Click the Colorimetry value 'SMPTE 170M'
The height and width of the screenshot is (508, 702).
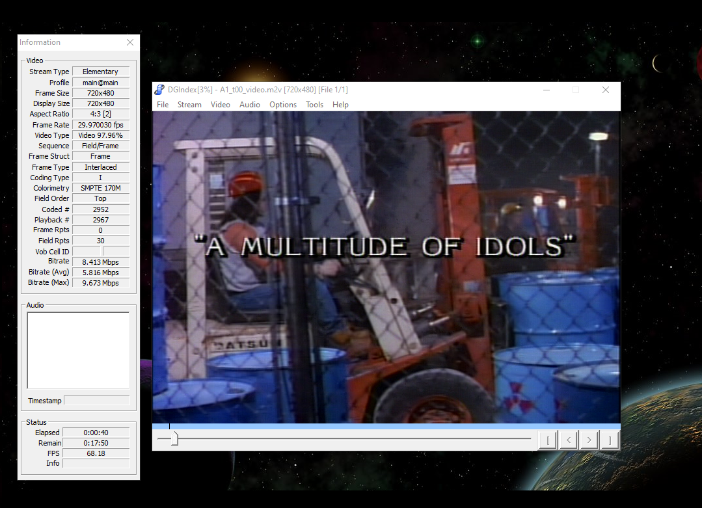click(x=101, y=188)
